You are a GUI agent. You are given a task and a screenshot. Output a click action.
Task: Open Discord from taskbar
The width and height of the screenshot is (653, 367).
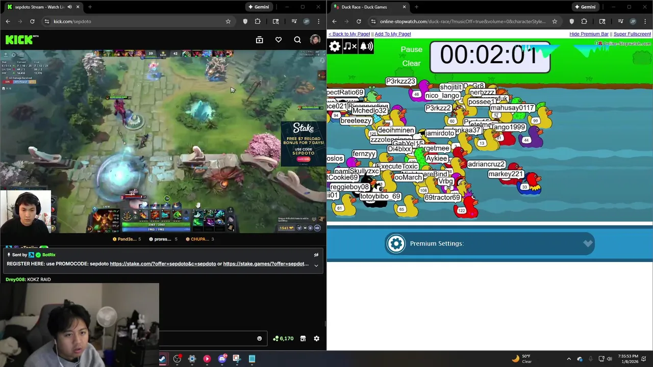point(222,359)
